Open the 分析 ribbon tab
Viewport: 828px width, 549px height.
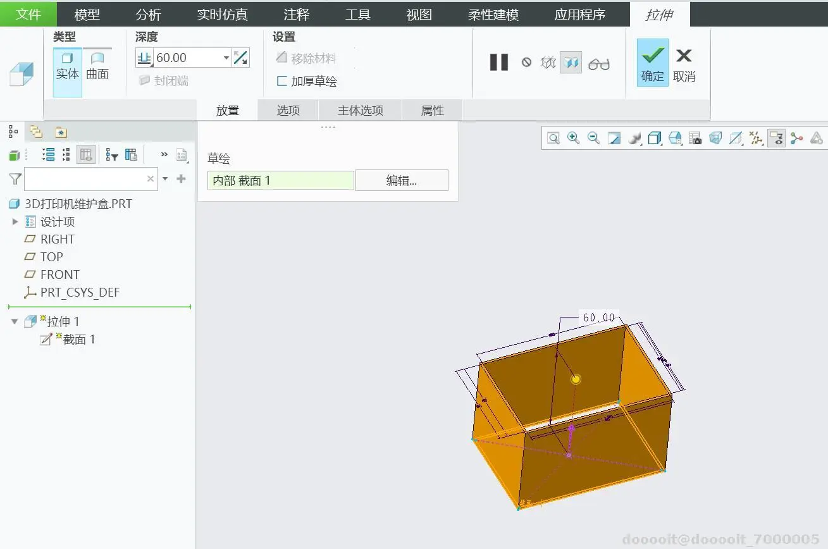(149, 14)
